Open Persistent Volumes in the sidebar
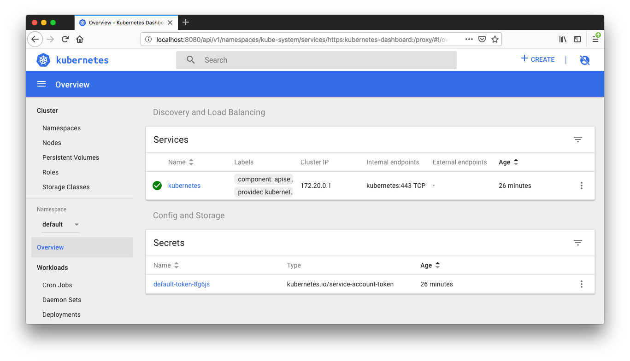 click(71, 157)
